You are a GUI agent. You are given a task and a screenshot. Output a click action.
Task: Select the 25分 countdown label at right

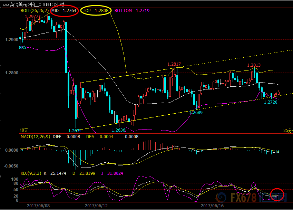coord(287,130)
